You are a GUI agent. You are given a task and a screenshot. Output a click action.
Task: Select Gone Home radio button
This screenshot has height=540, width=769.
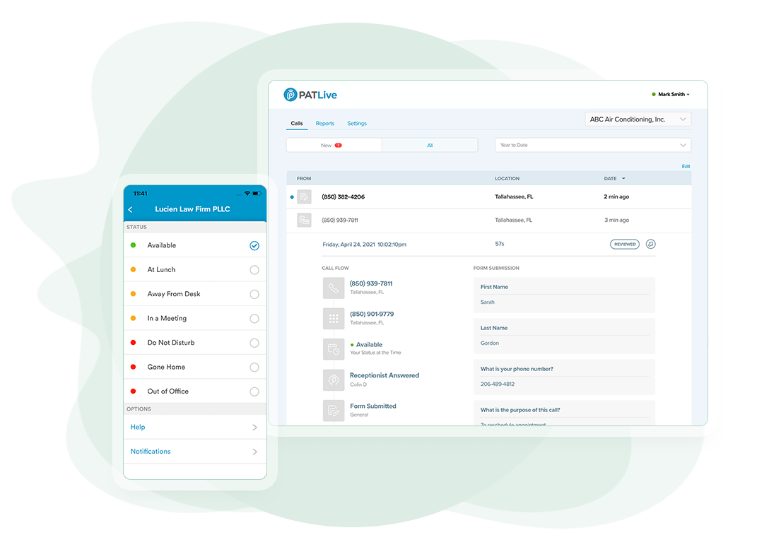(254, 367)
